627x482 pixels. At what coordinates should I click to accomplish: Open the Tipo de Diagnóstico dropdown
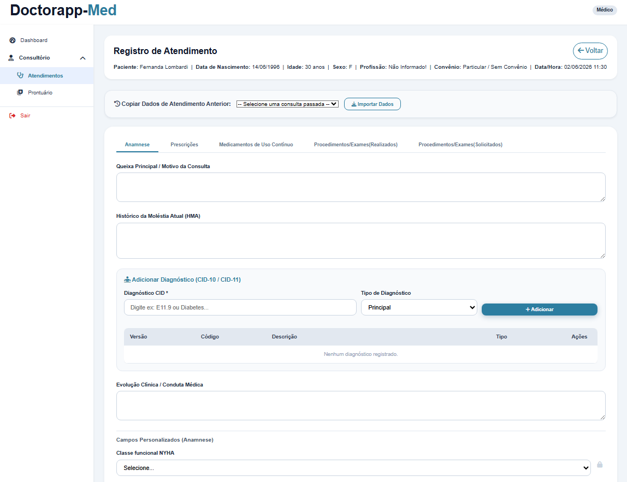pos(419,307)
